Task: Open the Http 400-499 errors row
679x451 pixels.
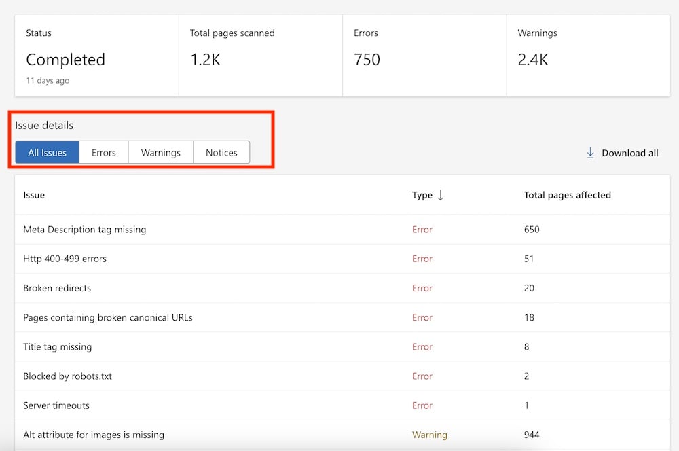Action: [65, 259]
